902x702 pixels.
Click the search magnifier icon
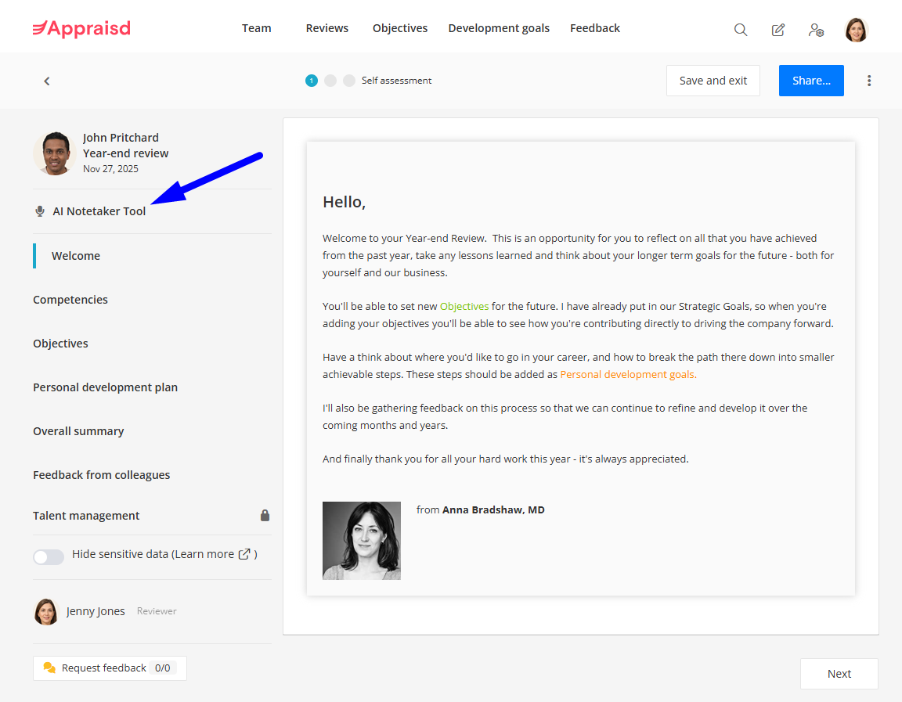point(740,30)
